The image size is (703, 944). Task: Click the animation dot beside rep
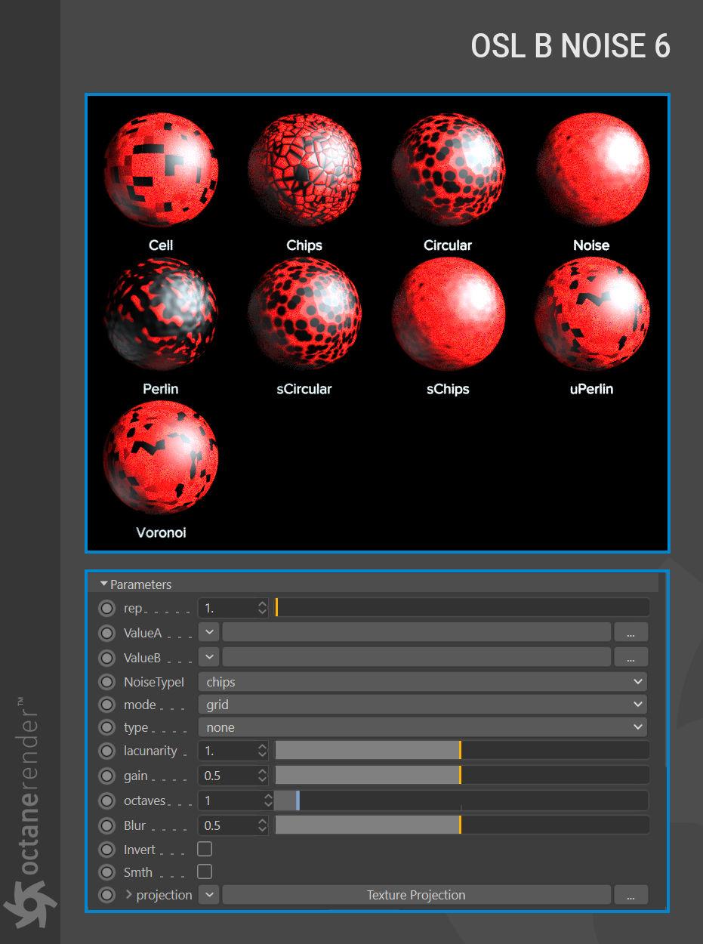click(107, 608)
